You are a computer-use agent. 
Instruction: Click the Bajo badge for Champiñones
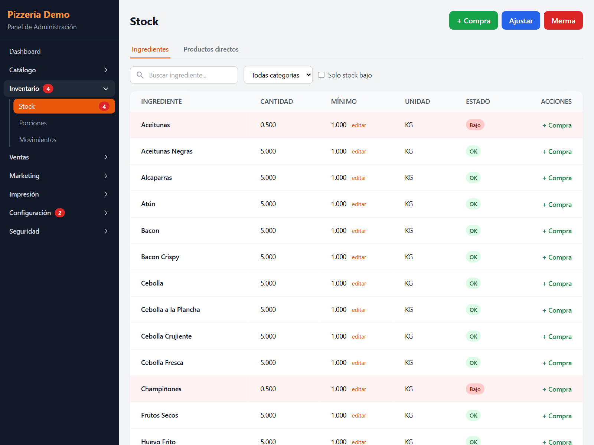click(x=475, y=389)
